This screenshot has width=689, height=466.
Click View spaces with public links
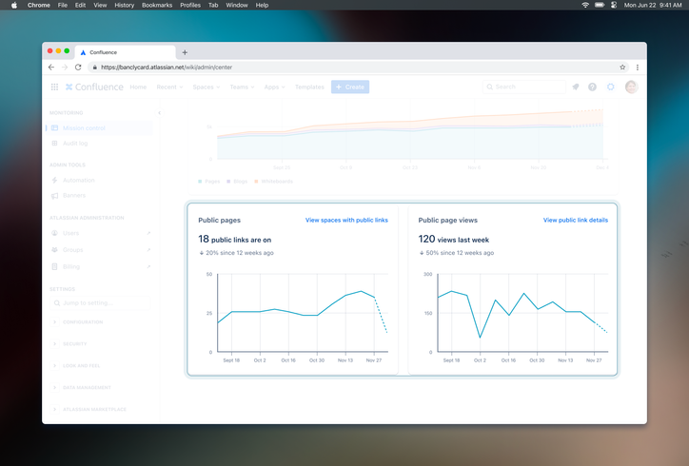[x=346, y=220]
